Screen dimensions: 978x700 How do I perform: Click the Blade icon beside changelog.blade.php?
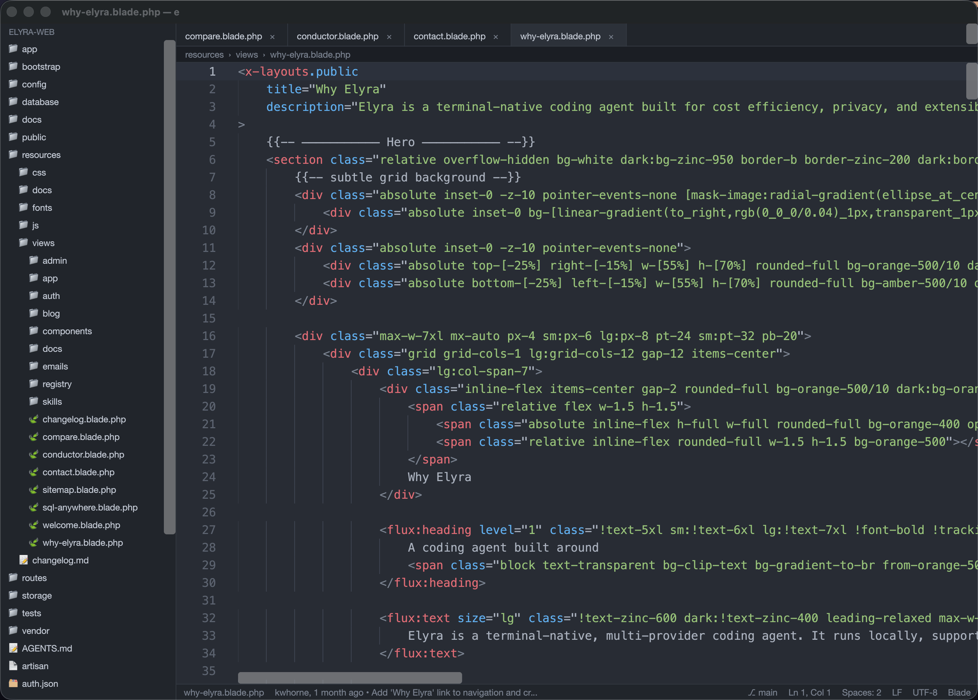click(x=34, y=419)
